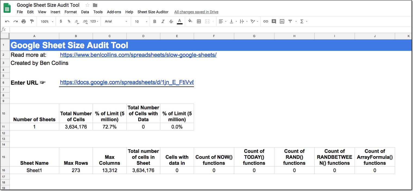Open the Sheet Size Auditor menu
Image resolution: width=413 pixels, height=191 pixels.
pyautogui.click(x=153, y=12)
